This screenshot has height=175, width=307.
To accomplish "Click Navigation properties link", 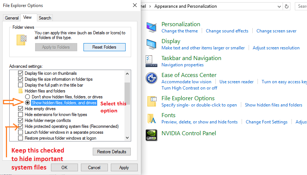I will pyautogui.click(x=183, y=65).
